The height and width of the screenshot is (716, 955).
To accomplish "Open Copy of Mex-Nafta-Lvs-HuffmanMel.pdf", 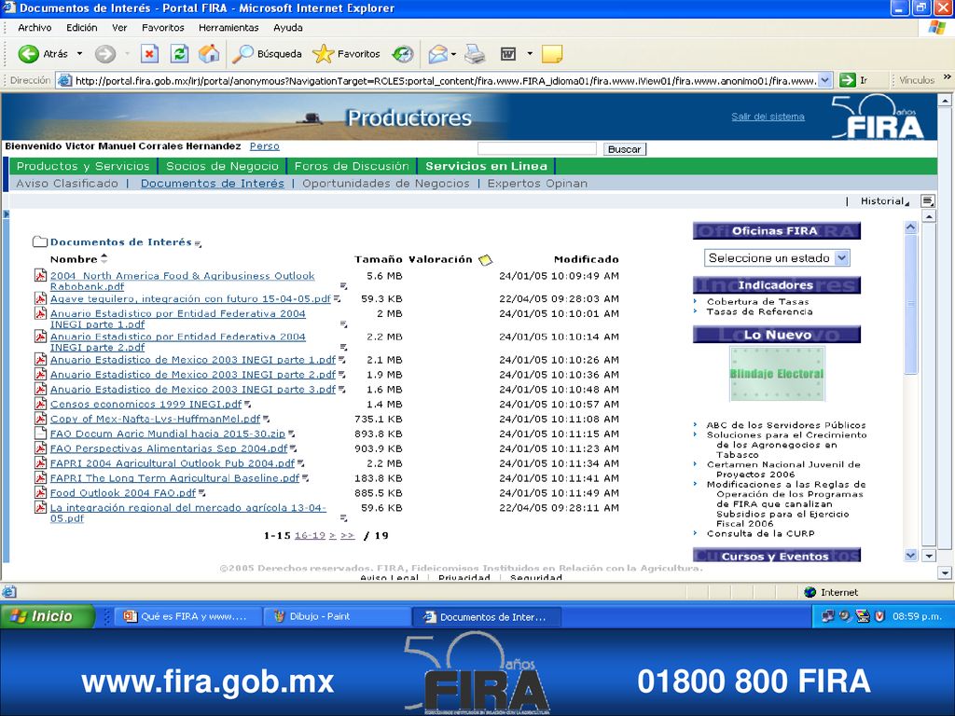I will pos(156,419).
